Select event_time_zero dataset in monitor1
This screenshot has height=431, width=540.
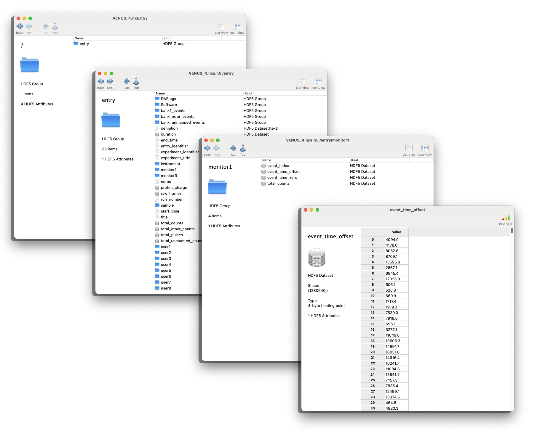coord(282,178)
